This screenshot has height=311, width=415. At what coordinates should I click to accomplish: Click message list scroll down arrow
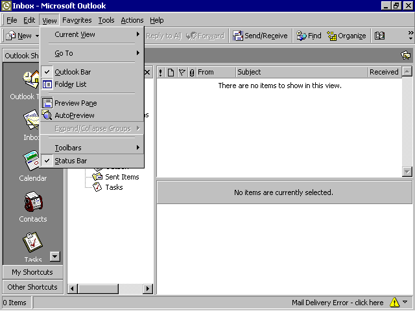pyautogui.click(x=407, y=172)
